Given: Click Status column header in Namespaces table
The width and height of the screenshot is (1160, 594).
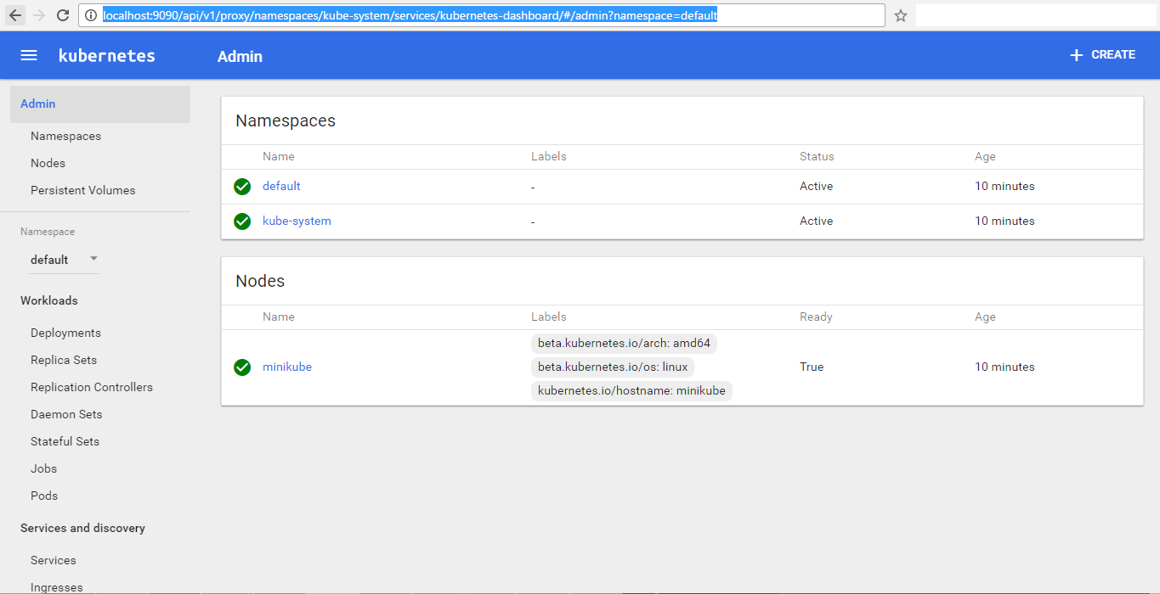Looking at the screenshot, I should point(817,156).
